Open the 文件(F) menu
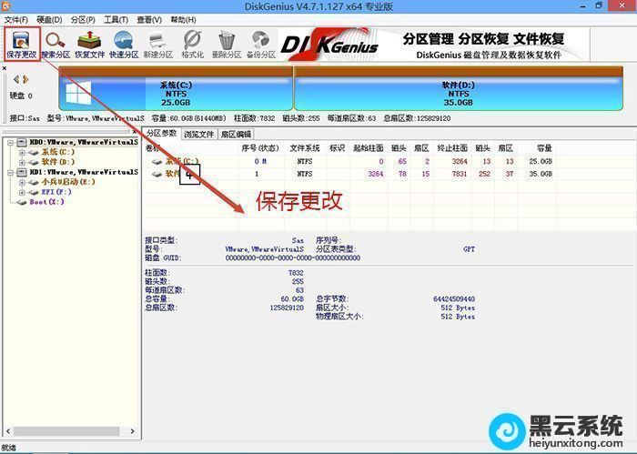 click(x=16, y=19)
